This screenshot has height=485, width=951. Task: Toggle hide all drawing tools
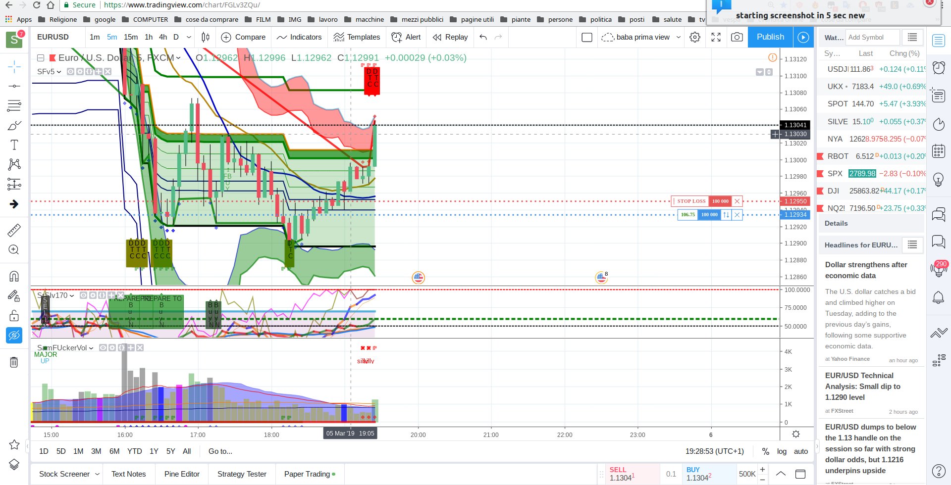[14, 335]
